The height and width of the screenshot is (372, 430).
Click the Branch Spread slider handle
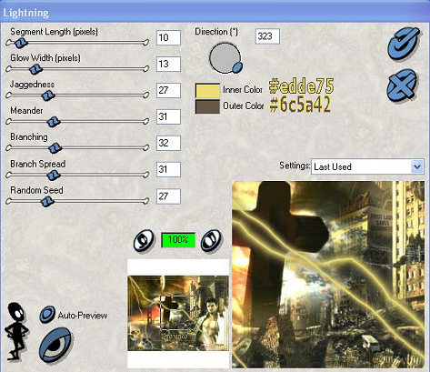pyautogui.click(x=54, y=175)
